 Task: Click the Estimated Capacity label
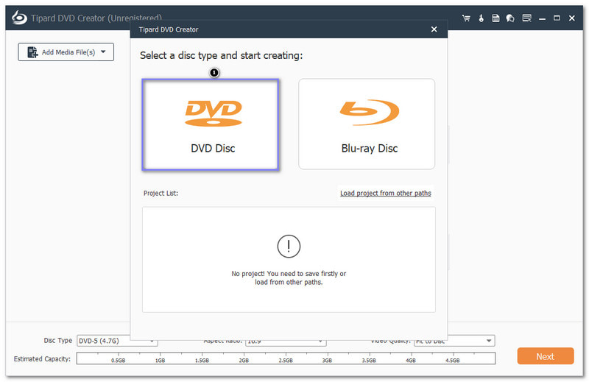point(42,358)
